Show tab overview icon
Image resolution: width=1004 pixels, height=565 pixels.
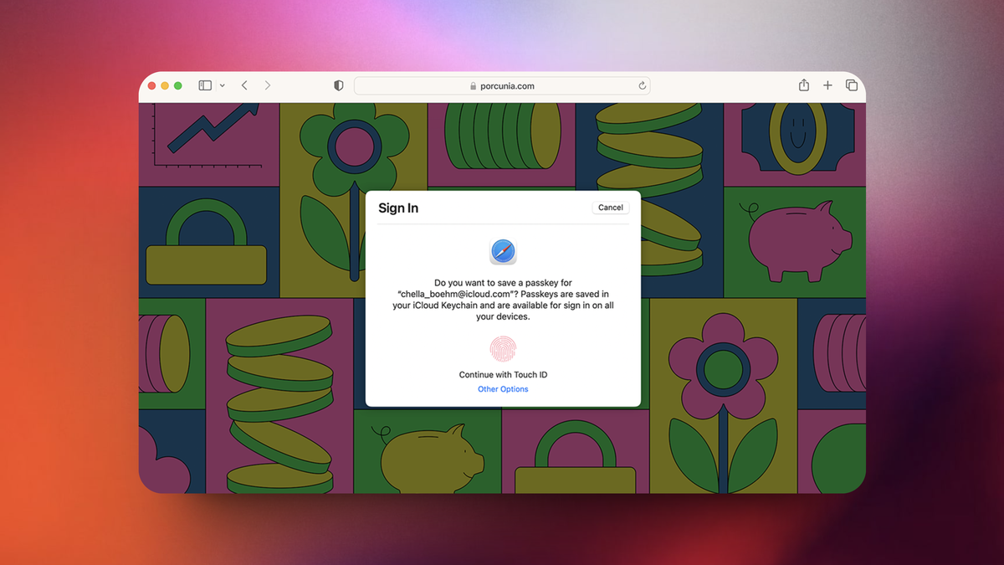[852, 85]
